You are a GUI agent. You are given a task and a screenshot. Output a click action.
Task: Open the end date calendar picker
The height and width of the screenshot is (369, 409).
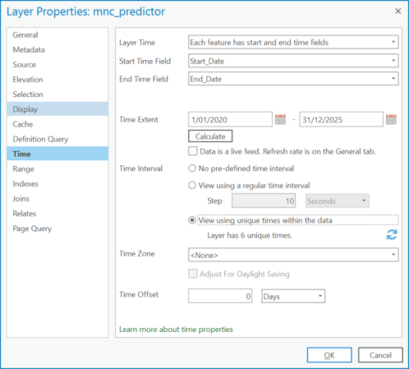pos(391,119)
